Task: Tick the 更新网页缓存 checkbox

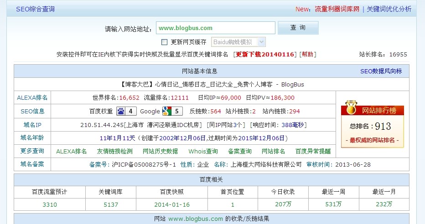Action: [164, 42]
